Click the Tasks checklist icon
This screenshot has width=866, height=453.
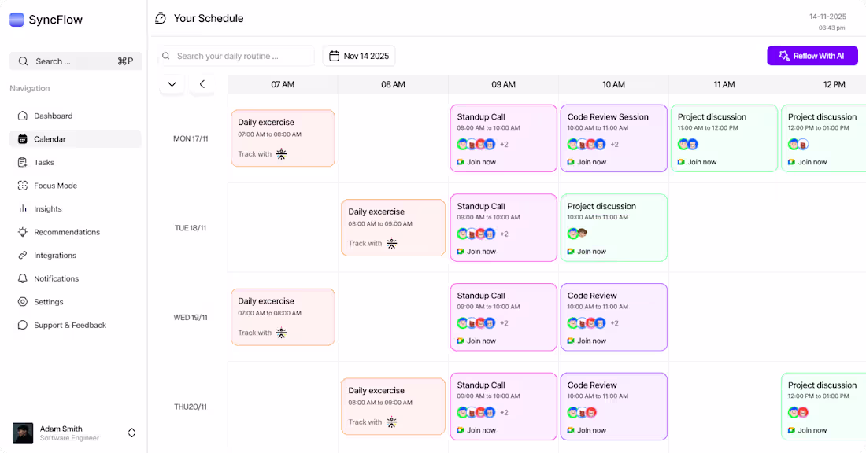click(23, 162)
